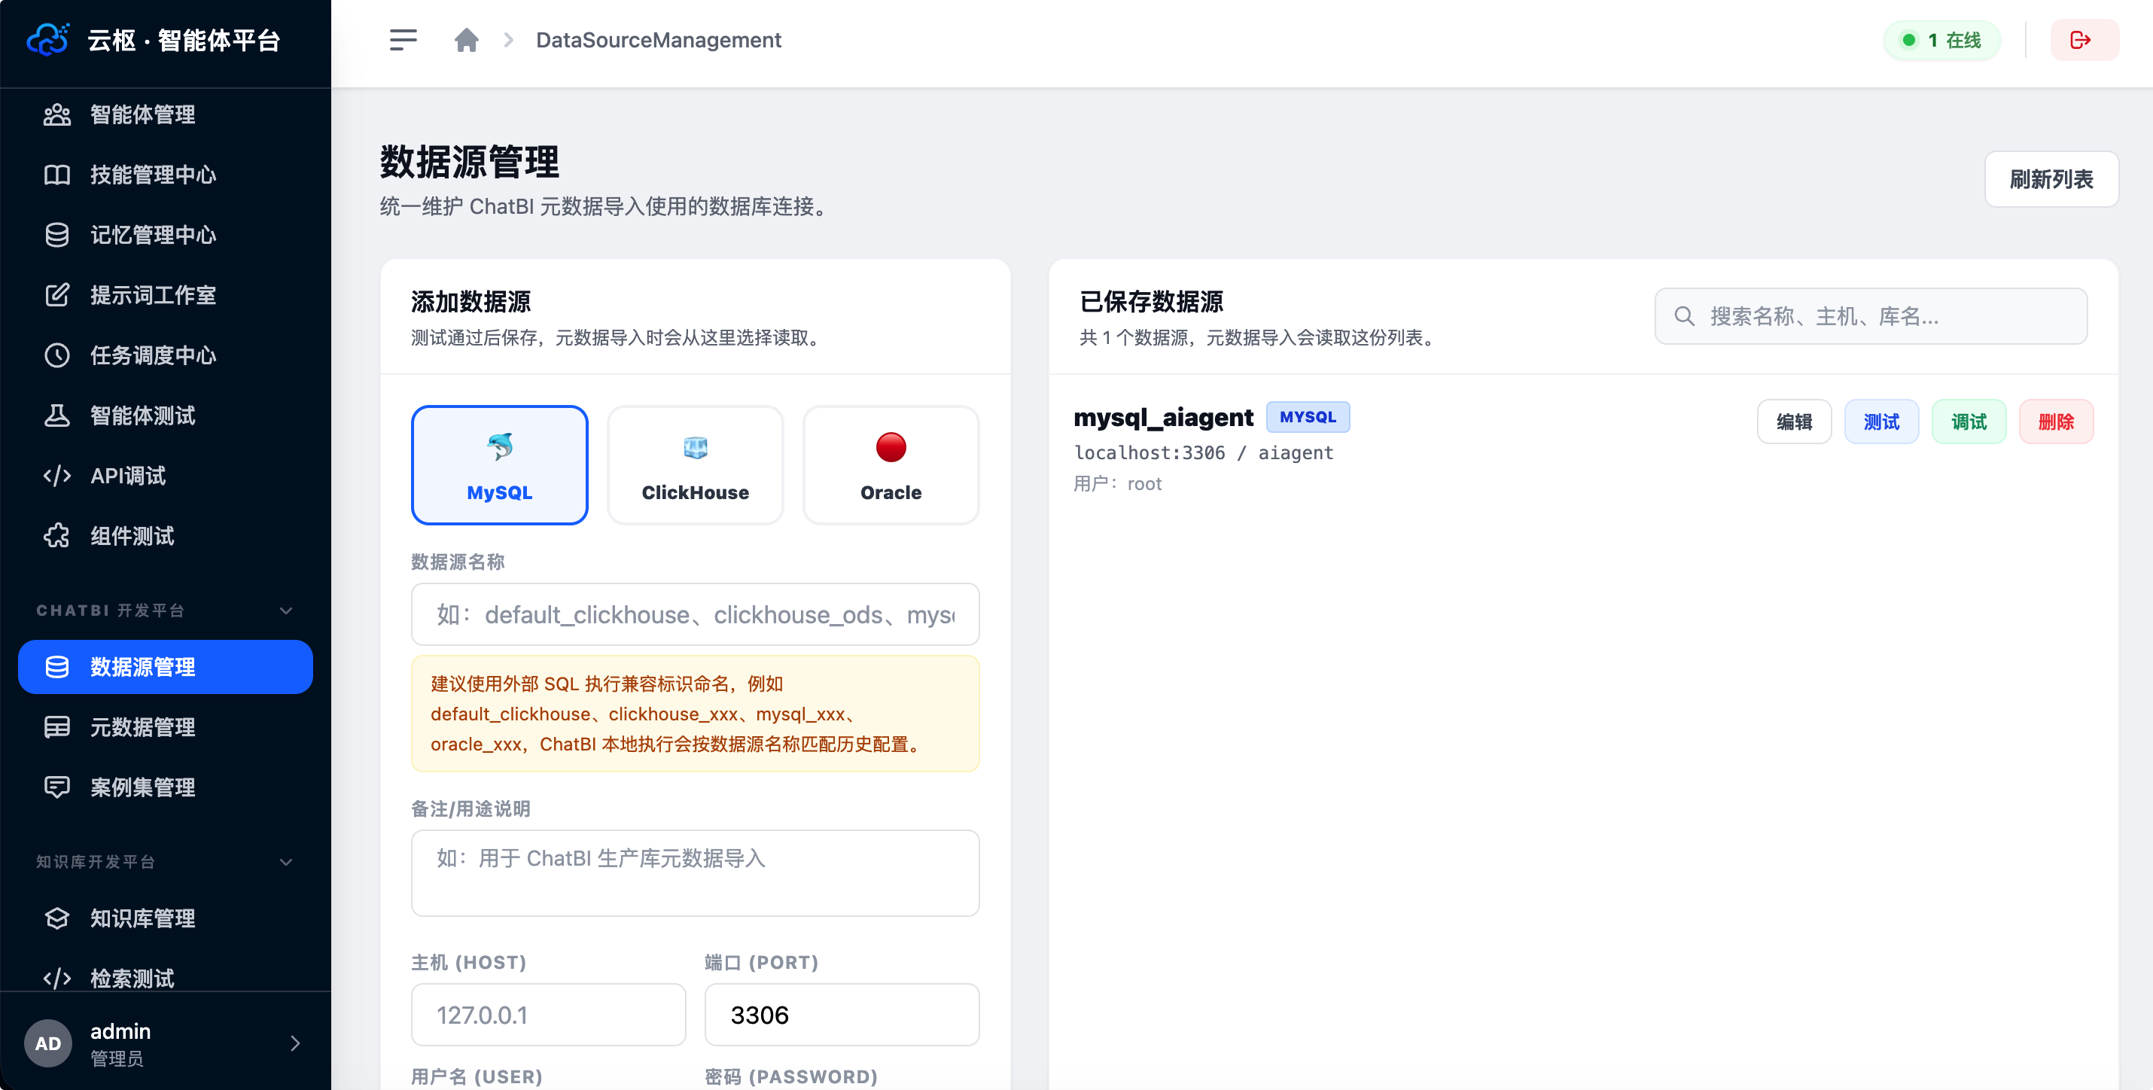Click the 案例集管理 chat icon
The image size is (2153, 1090).
56,787
